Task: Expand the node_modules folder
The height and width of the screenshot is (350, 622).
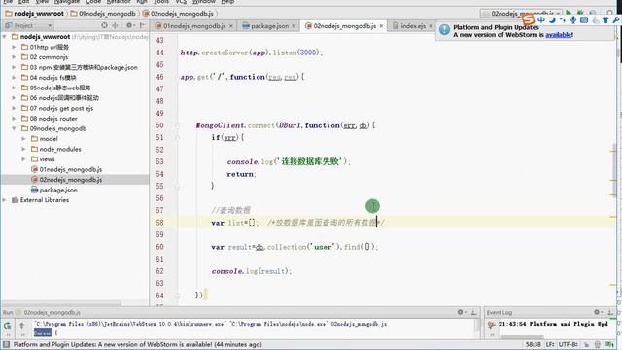Action: pyautogui.click(x=23, y=149)
